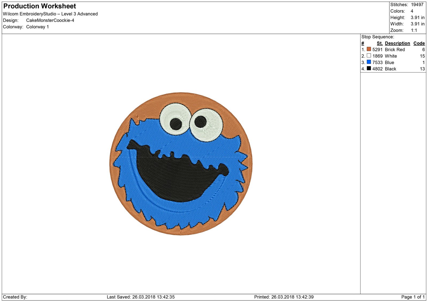The width and height of the screenshot is (428, 301).
Task: Click the 'Last Saved: 26.03.2018 13:42:35' text
Action: pyautogui.click(x=141, y=297)
